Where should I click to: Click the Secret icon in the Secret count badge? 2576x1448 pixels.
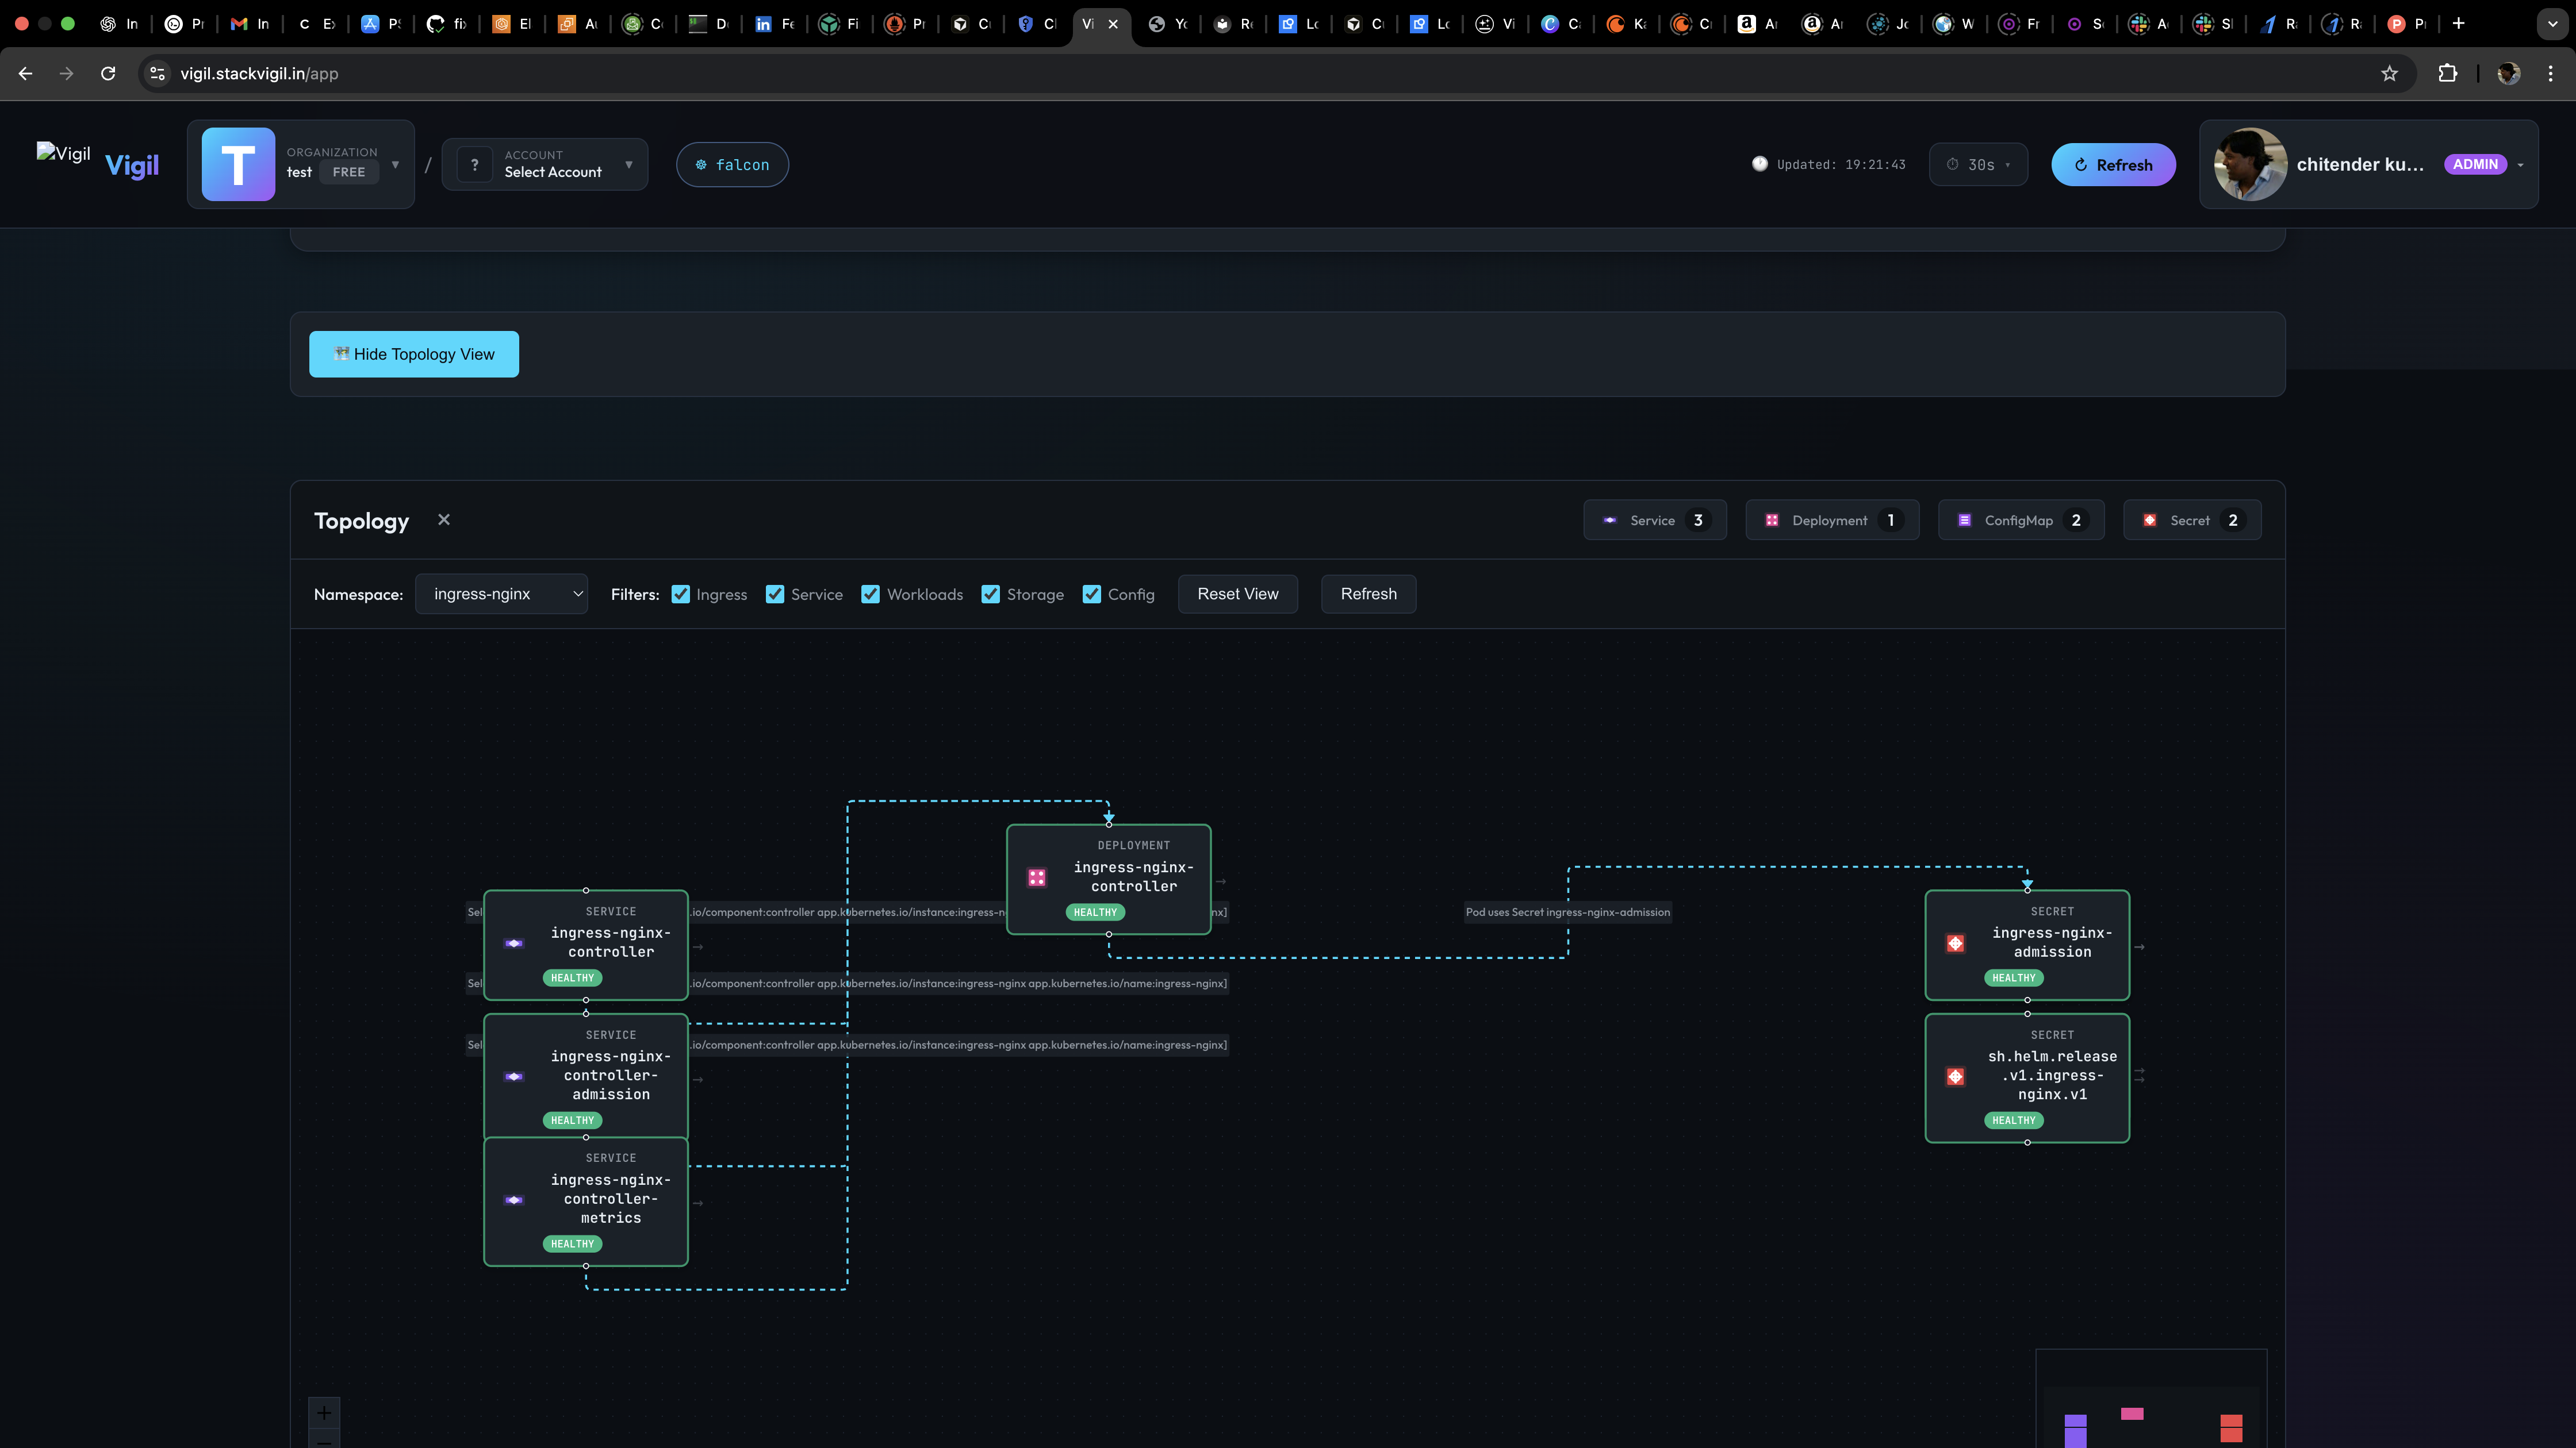(2150, 519)
